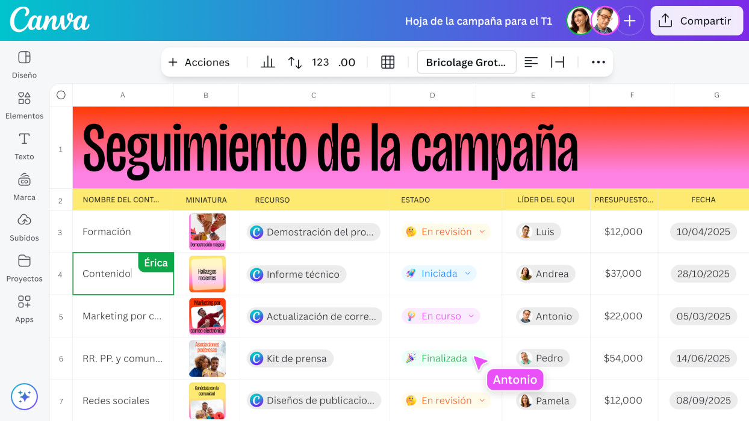Launch the Canva AI sparkle assistant
Screen dimensions: 749x421
click(x=24, y=396)
